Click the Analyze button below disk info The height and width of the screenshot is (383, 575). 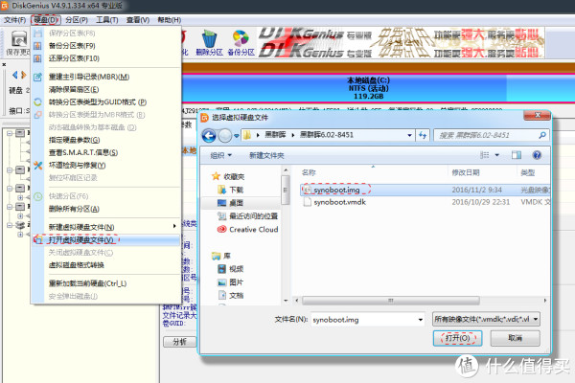(180, 342)
